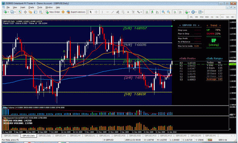Open the Indicators list icon
Viewport: 238px width, 143px height.
click(186, 12)
